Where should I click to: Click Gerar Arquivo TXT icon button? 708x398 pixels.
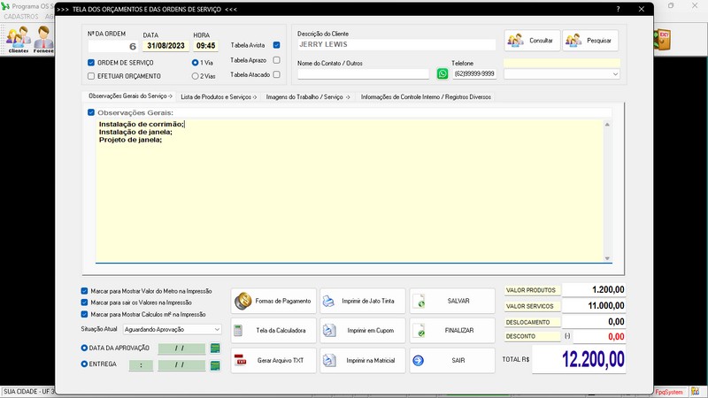(273, 361)
